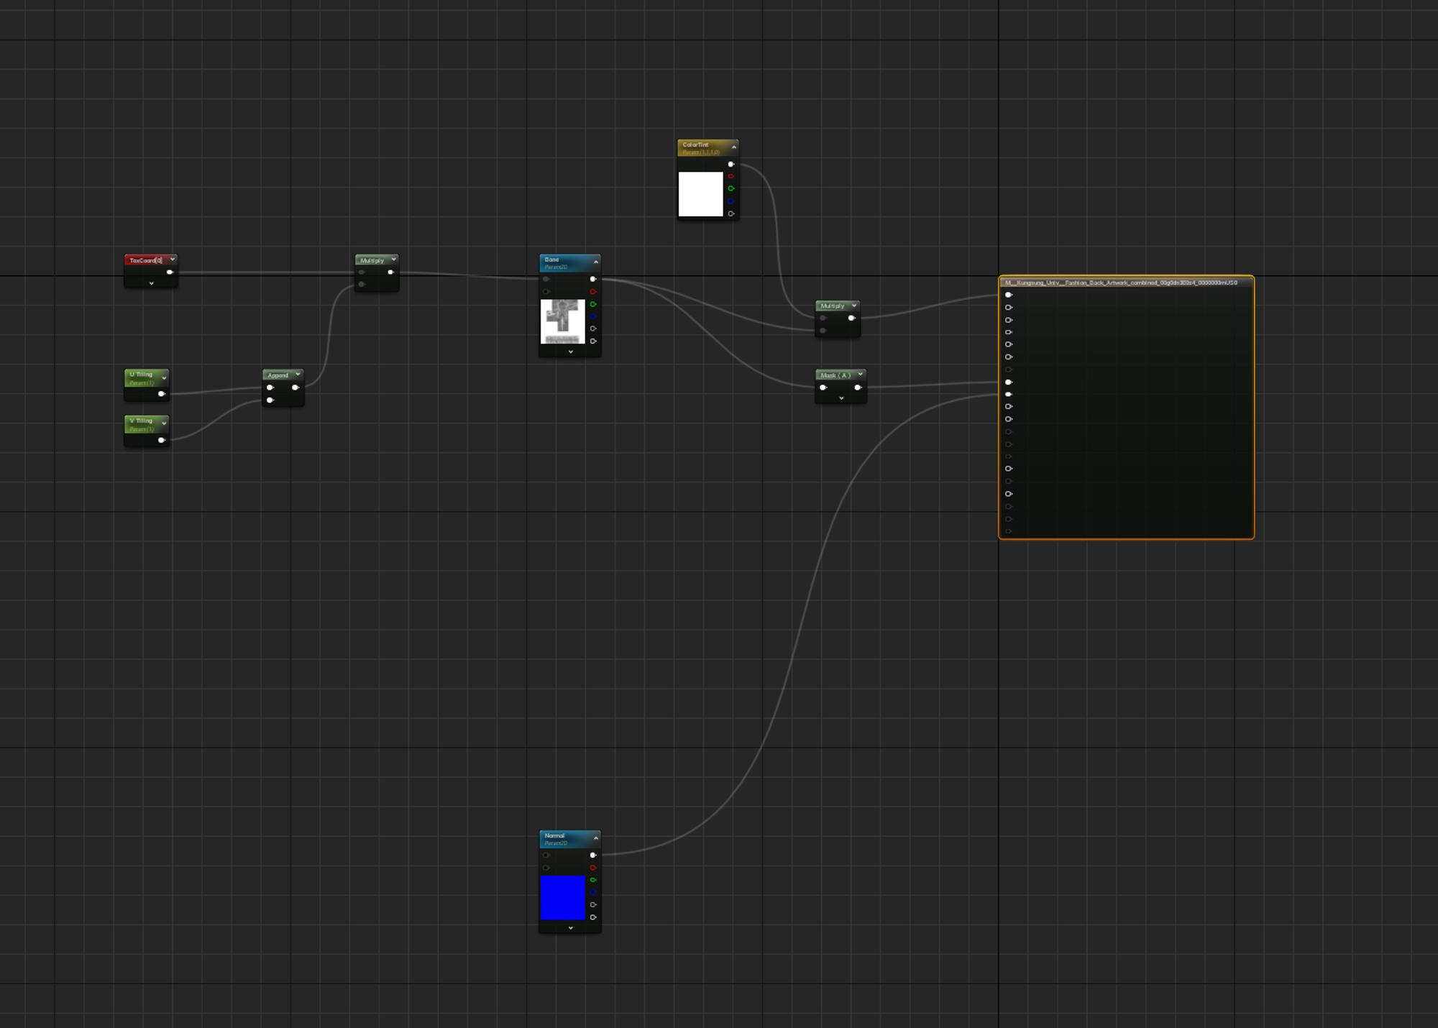This screenshot has height=1028, width=1438.
Task: Click Normal texture white RGB output pin
Action: point(593,855)
